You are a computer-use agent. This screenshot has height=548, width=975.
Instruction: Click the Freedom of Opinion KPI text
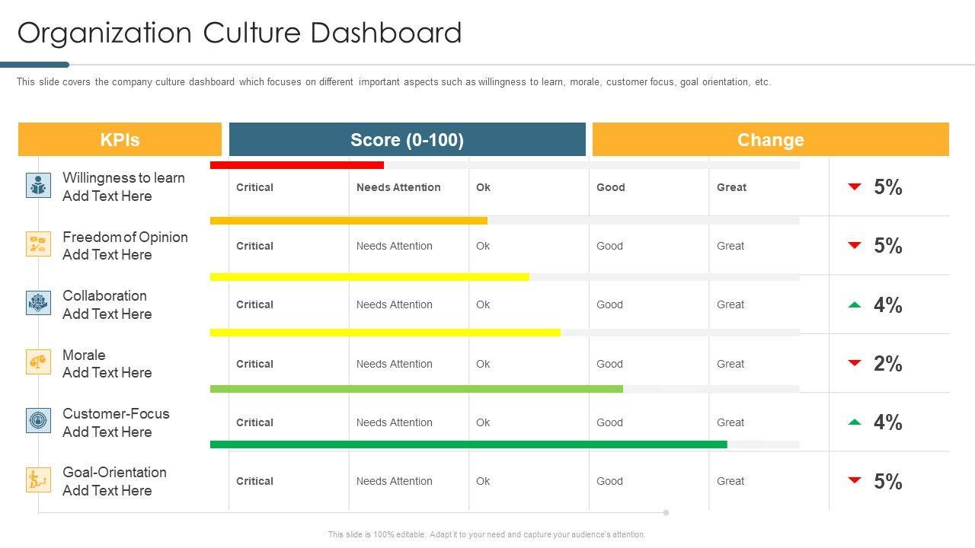pos(125,237)
